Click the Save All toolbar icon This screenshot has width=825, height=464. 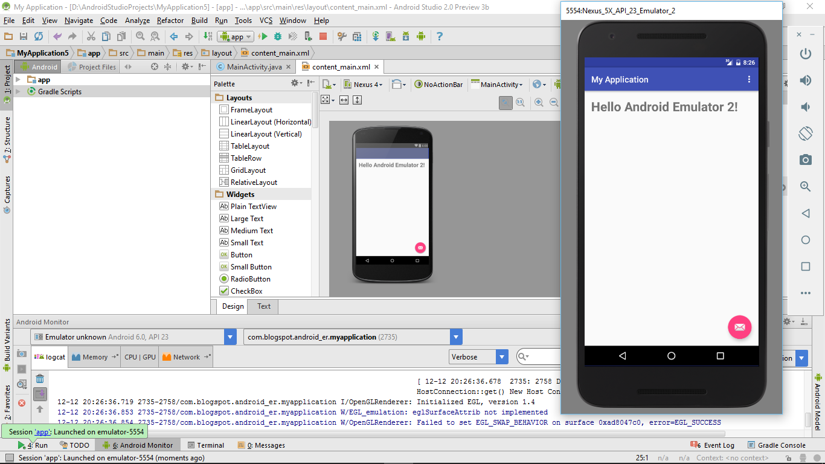point(24,36)
